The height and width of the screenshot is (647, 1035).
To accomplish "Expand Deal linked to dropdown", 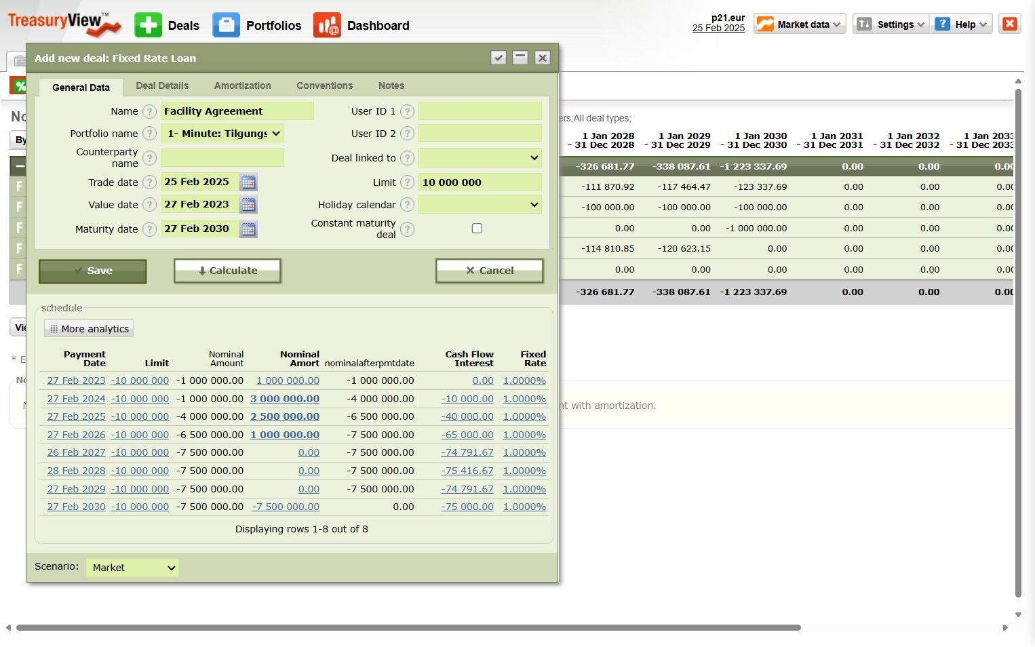I will (480, 158).
